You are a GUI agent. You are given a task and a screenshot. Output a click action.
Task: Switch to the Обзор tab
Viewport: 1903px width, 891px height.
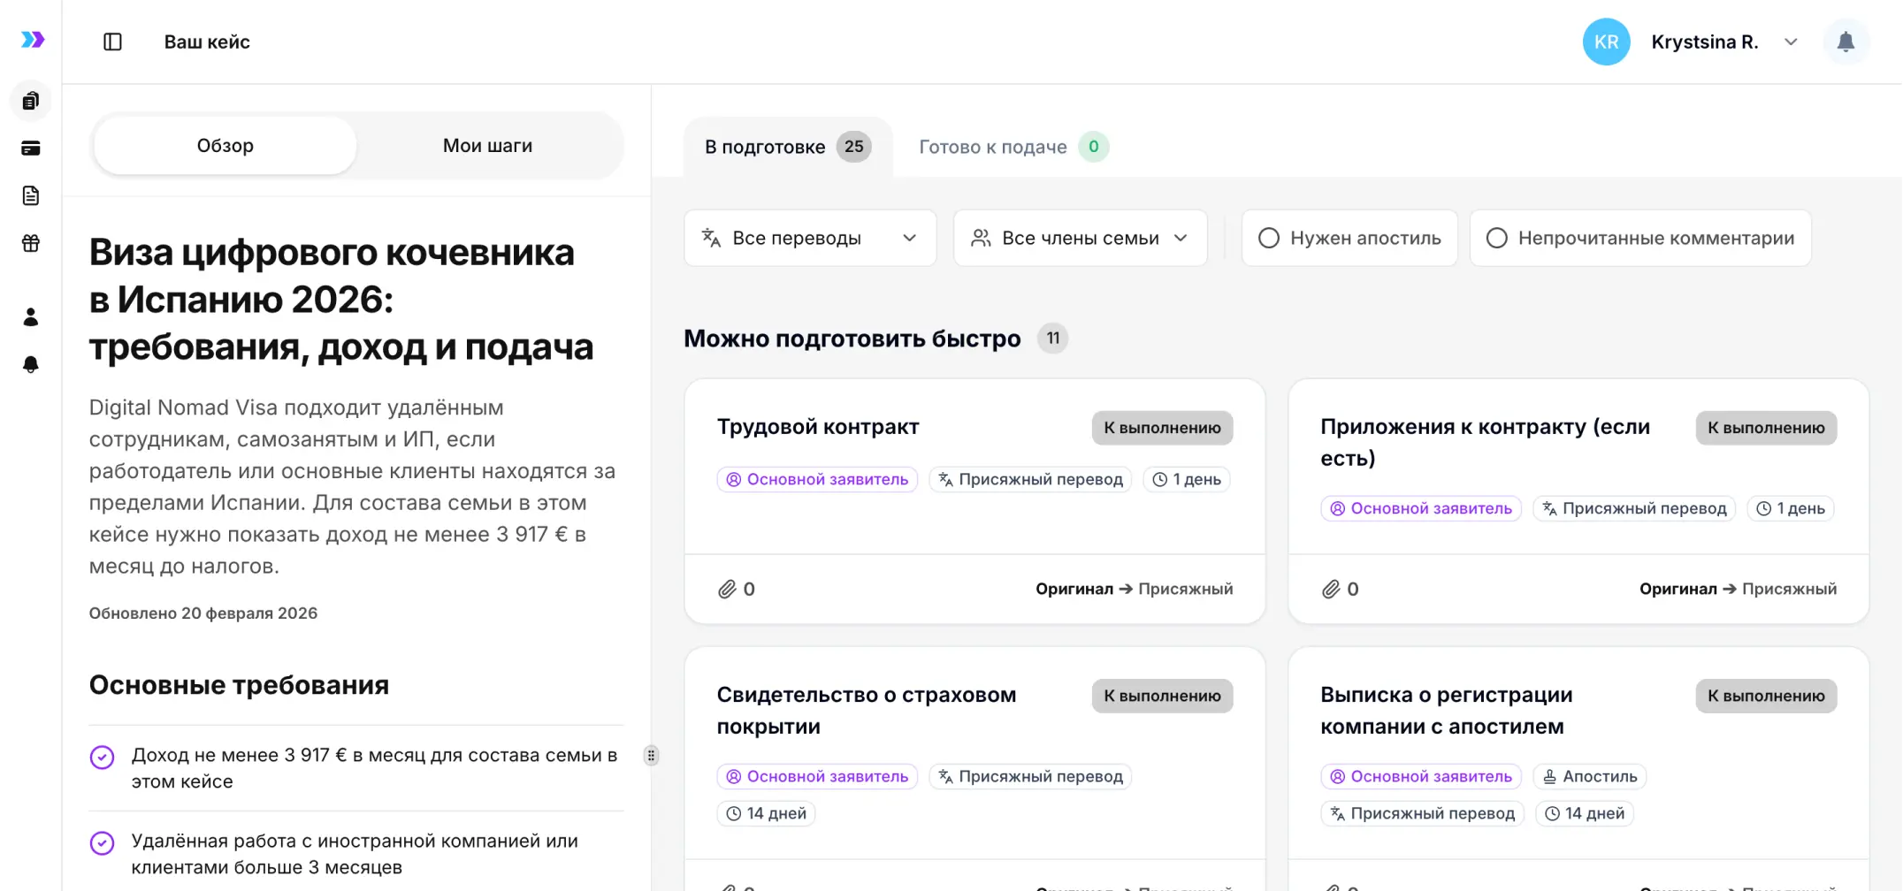(x=225, y=146)
